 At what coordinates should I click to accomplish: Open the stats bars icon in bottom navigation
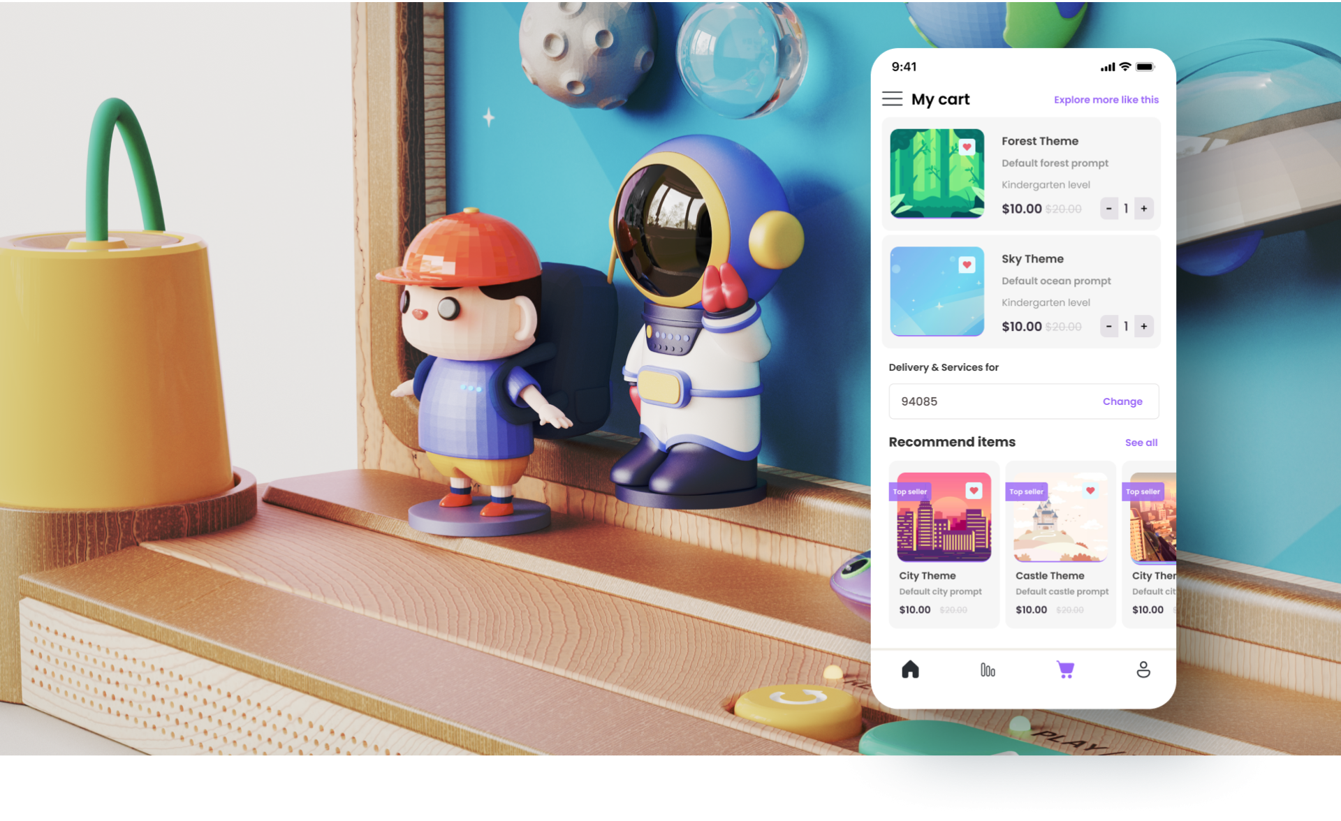tap(988, 670)
